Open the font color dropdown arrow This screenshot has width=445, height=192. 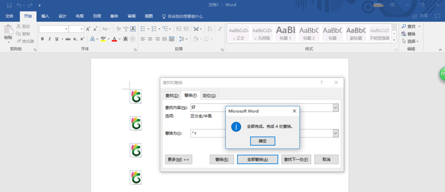click(x=119, y=39)
